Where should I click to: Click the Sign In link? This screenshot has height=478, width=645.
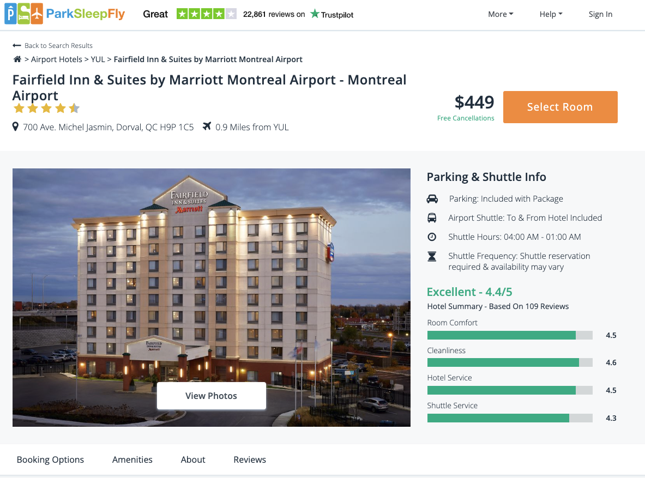(x=600, y=15)
